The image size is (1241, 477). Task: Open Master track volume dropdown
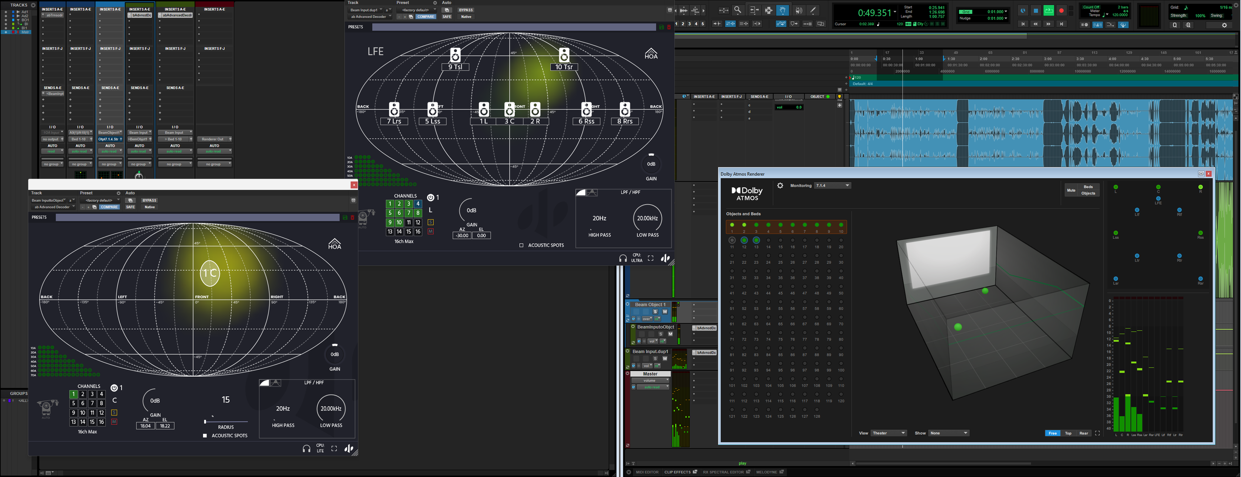(650, 380)
